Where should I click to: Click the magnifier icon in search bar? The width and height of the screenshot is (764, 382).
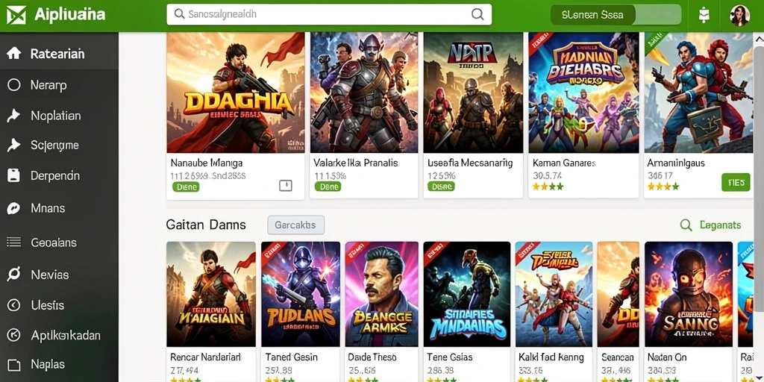[477, 14]
